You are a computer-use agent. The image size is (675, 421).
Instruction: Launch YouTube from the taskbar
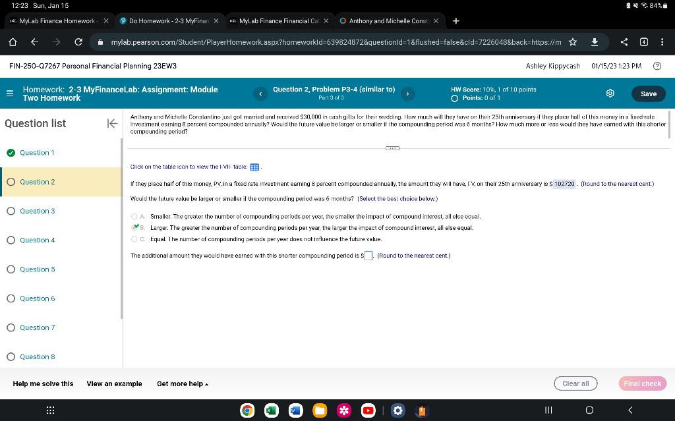368,410
